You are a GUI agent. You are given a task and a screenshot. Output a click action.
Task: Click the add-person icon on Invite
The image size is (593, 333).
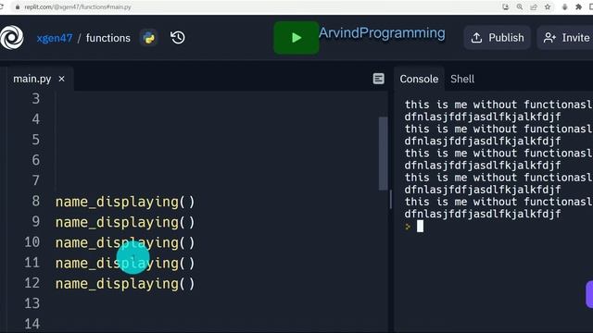[549, 38]
